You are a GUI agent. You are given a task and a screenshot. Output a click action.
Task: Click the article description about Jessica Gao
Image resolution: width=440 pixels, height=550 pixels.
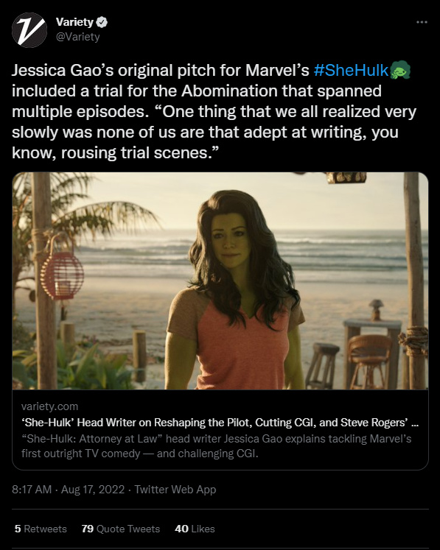point(216,446)
